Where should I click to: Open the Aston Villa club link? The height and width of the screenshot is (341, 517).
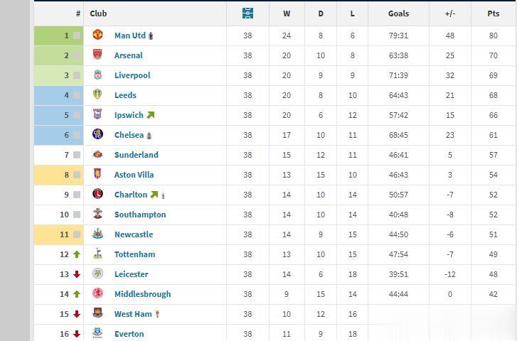coord(134,175)
